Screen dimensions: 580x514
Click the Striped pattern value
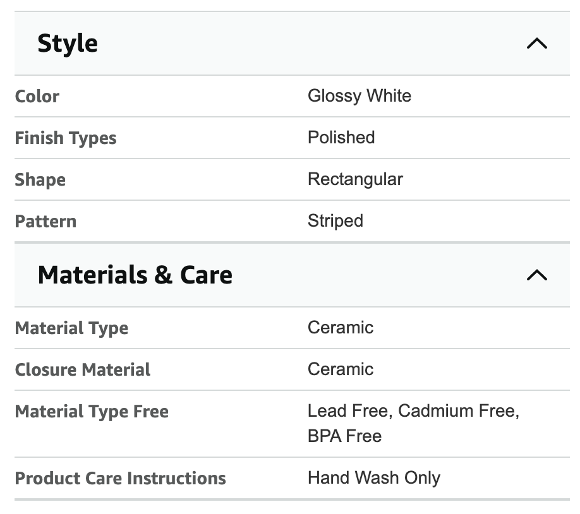335,221
